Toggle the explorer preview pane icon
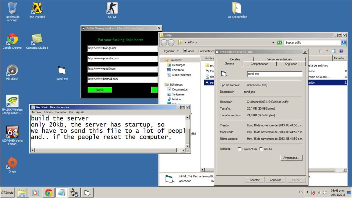Screen dimensions: 352x198 point(334,51)
